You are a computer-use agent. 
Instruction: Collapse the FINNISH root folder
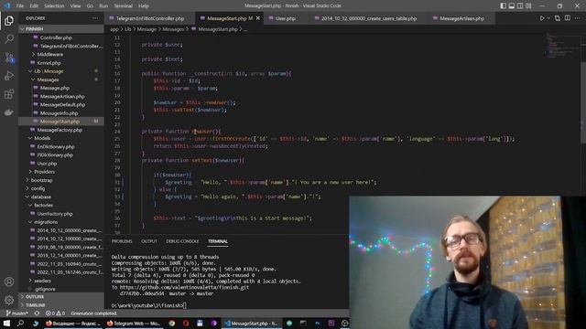(x=61, y=28)
